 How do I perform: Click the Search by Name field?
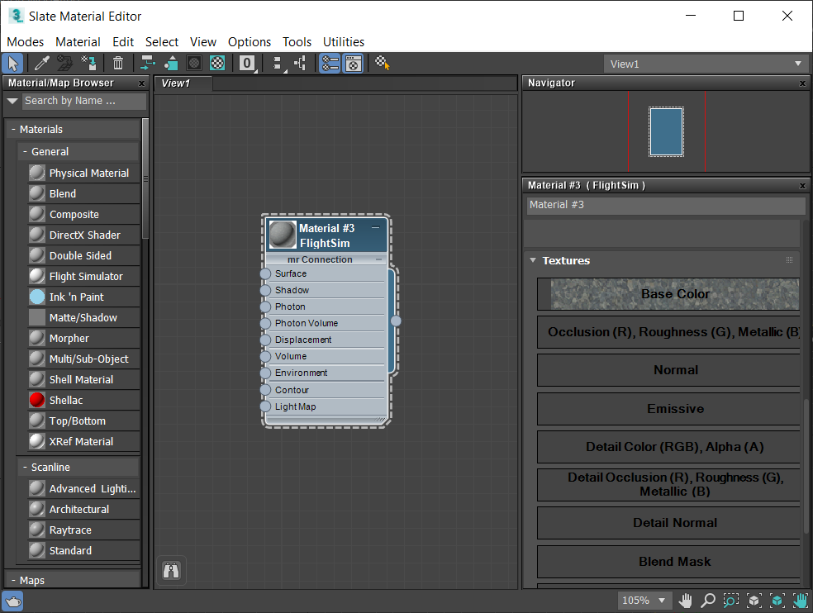click(x=84, y=101)
